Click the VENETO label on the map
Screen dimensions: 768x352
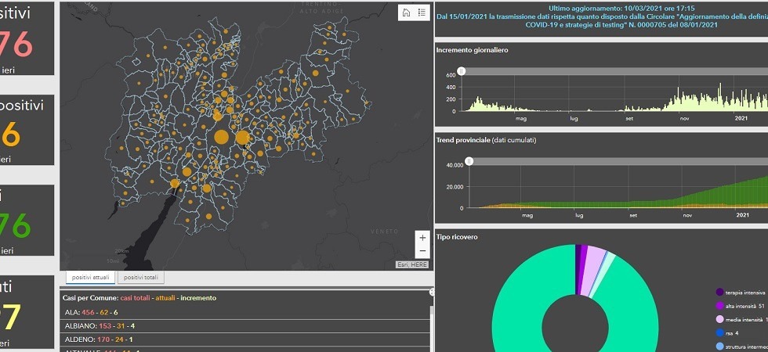(x=385, y=231)
